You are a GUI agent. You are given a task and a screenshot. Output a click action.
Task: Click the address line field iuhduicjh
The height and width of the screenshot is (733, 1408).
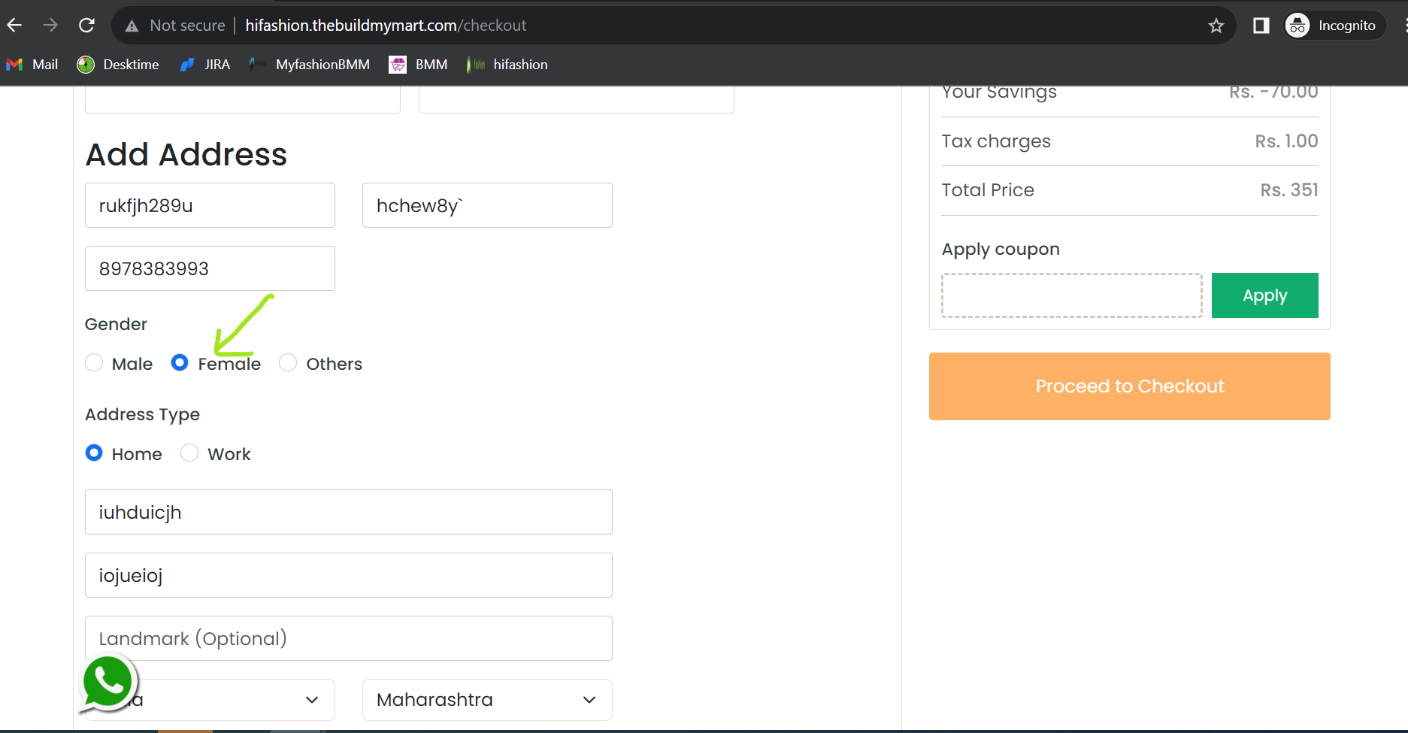click(x=349, y=512)
